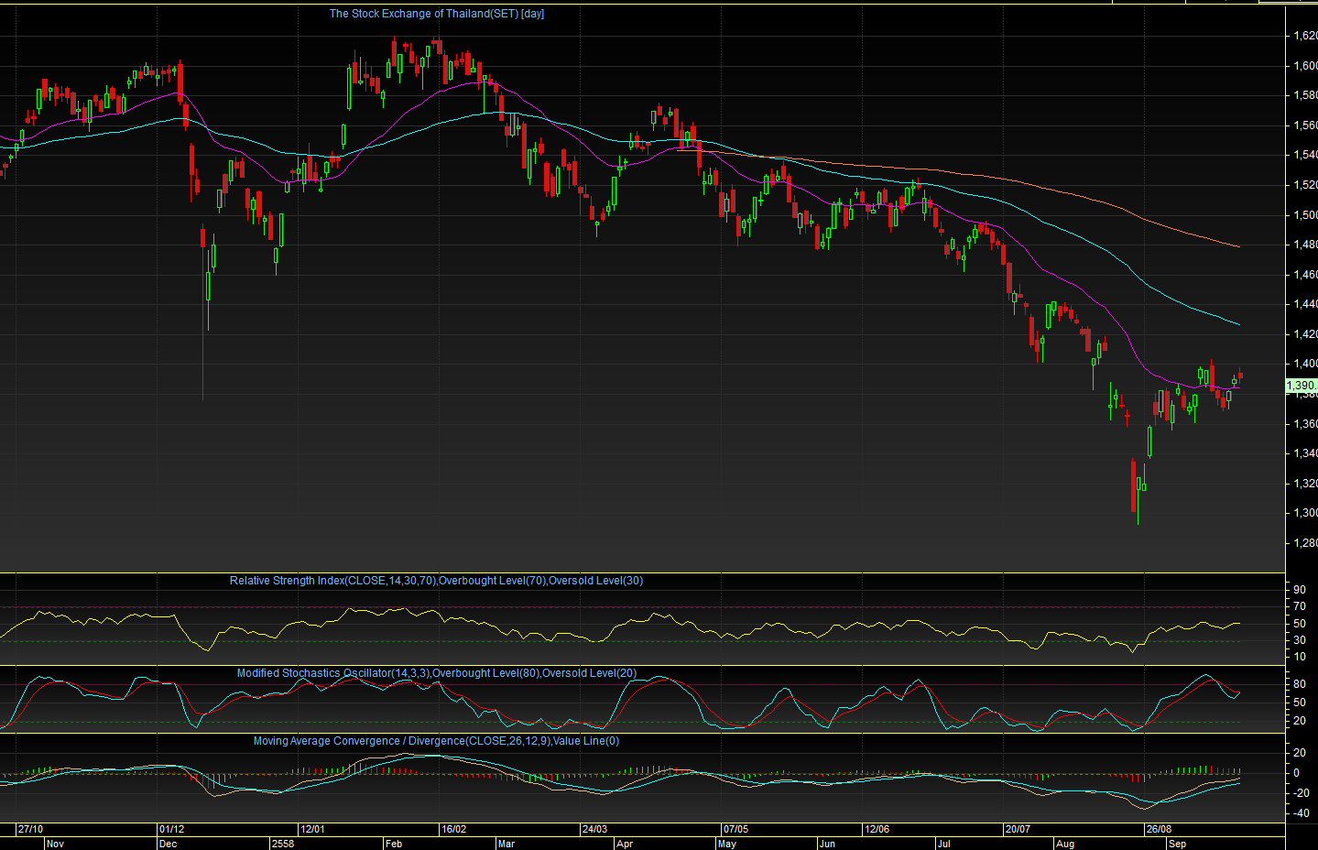Screen dimensions: 1318x850
Task: Click the 1,440 price axis label
Action: [x=1305, y=304]
